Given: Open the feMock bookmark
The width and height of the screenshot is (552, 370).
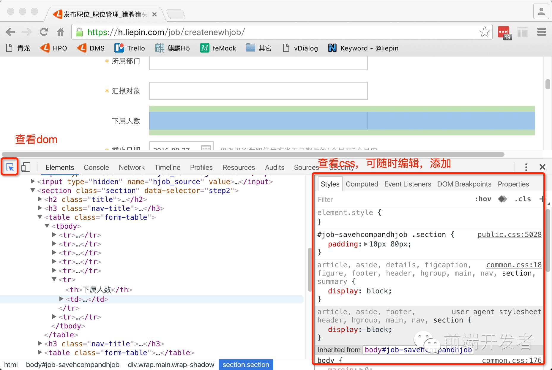Looking at the screenshot, I should coord(218,48).
